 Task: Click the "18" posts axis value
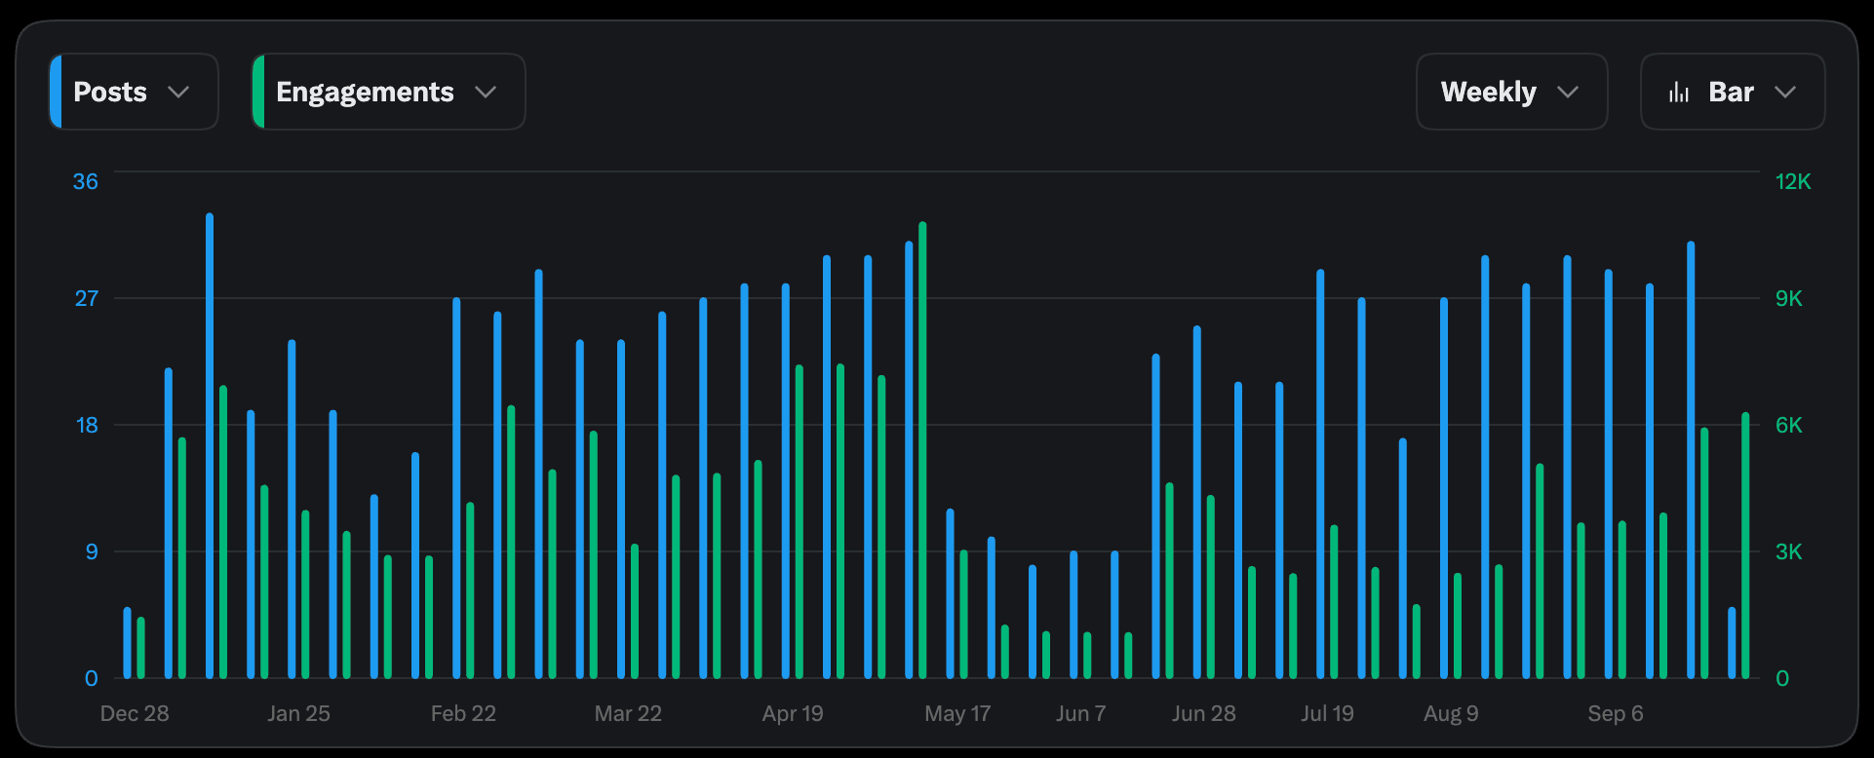click(x=87, y=425)
